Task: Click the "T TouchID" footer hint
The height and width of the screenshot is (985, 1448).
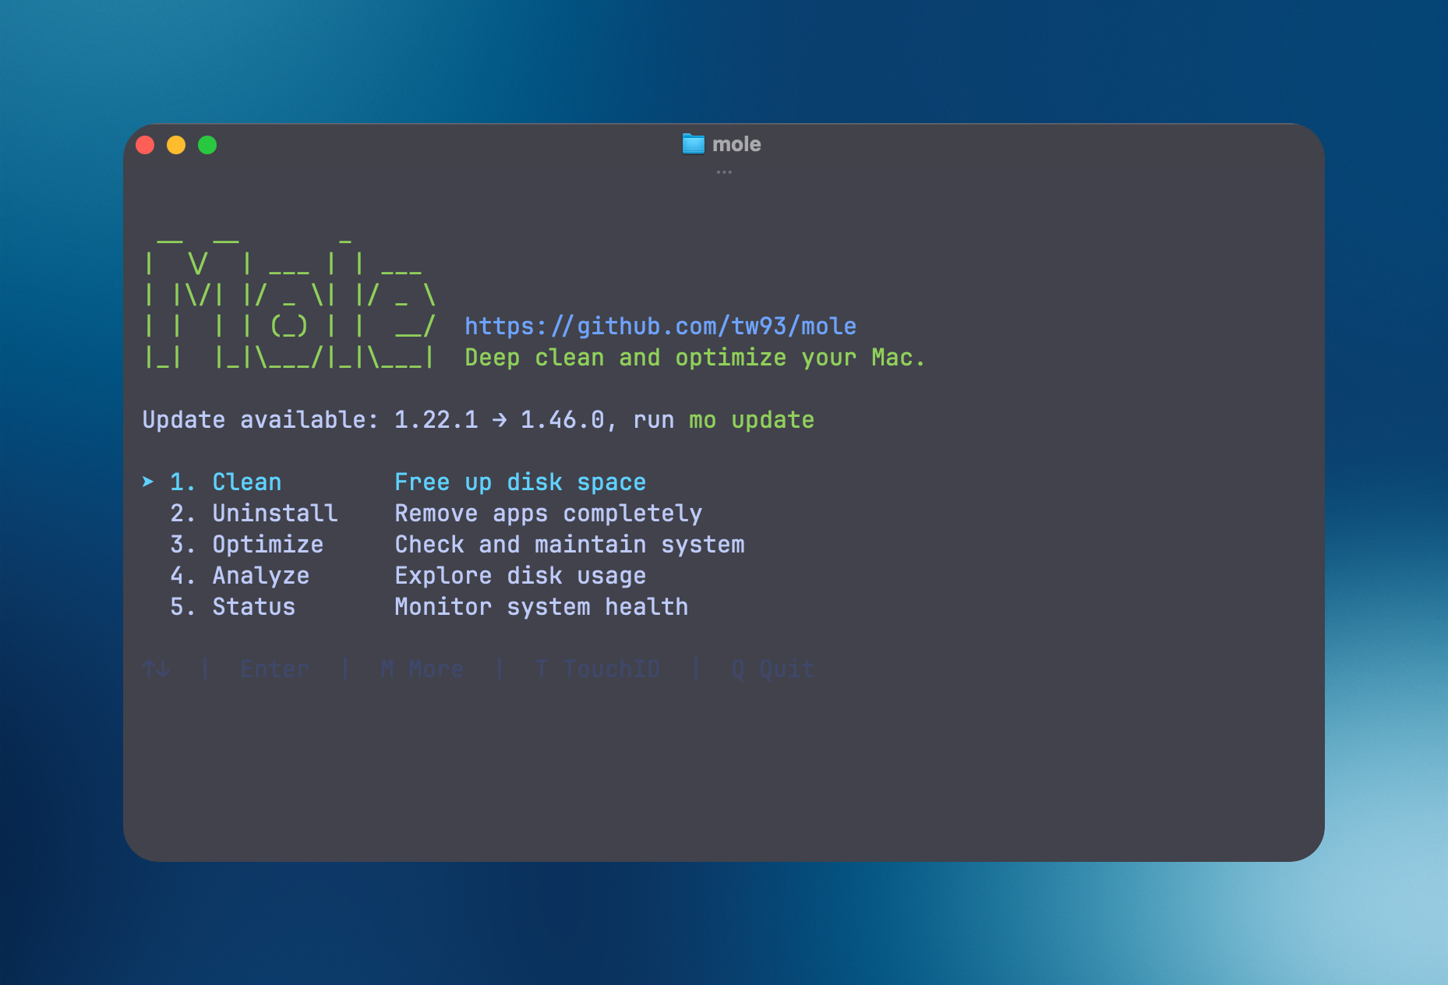Action: tap(597, 669)
